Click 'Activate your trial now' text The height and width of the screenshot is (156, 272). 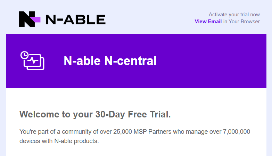(234, 15)
